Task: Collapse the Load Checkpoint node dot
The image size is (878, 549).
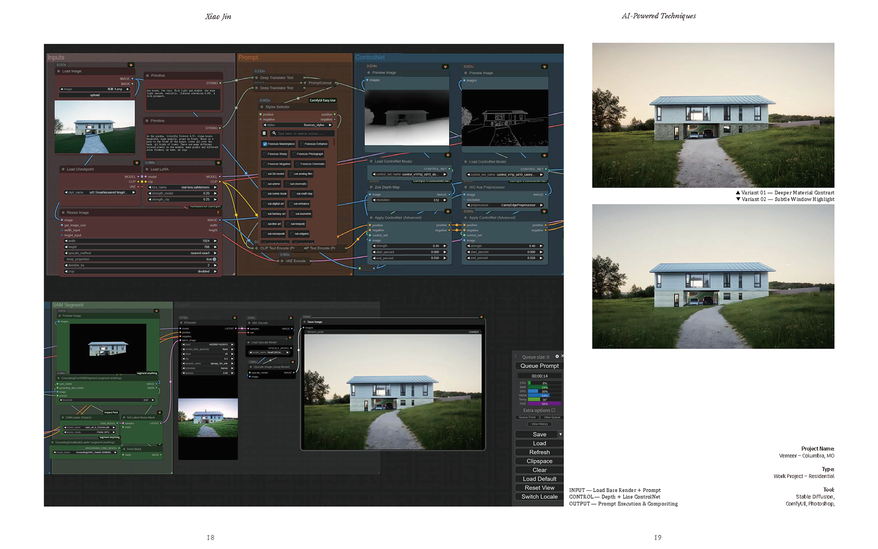Action: click(63, 169)
